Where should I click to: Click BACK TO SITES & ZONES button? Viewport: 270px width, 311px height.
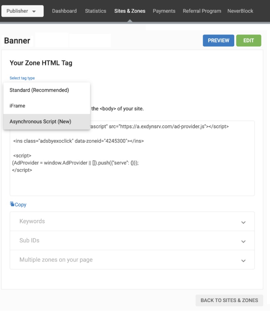[x=229, y=300]
